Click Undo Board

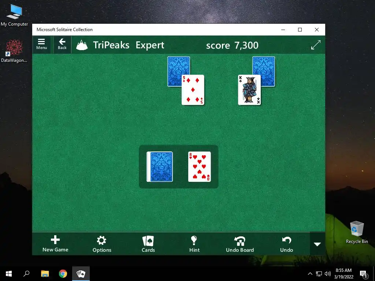240,244
